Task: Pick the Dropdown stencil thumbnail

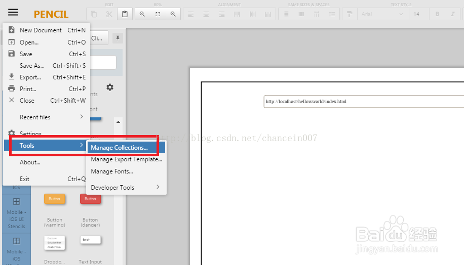Action: coord(54,243)
